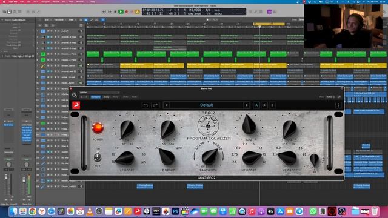Open the Track menu
The height and width of the screenshot is (218, 388).
click(36, 1)
